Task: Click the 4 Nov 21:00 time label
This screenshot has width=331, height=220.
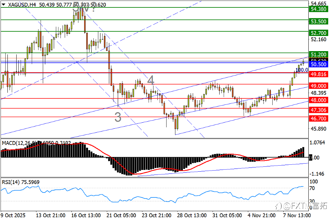Action: pyautogui.click(x=262, y=215)
